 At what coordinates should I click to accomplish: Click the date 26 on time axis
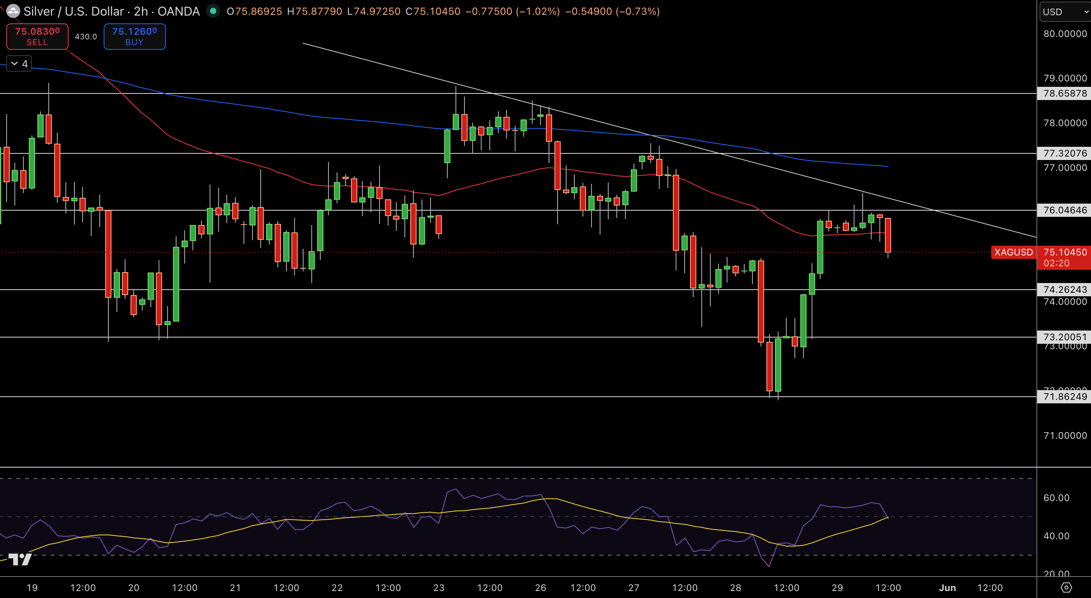pos(540,587)
